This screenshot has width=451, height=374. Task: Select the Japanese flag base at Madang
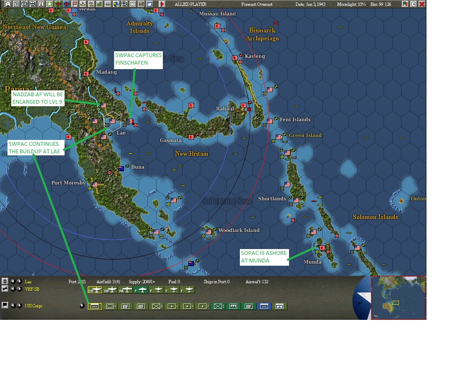[x=86, y=74]
